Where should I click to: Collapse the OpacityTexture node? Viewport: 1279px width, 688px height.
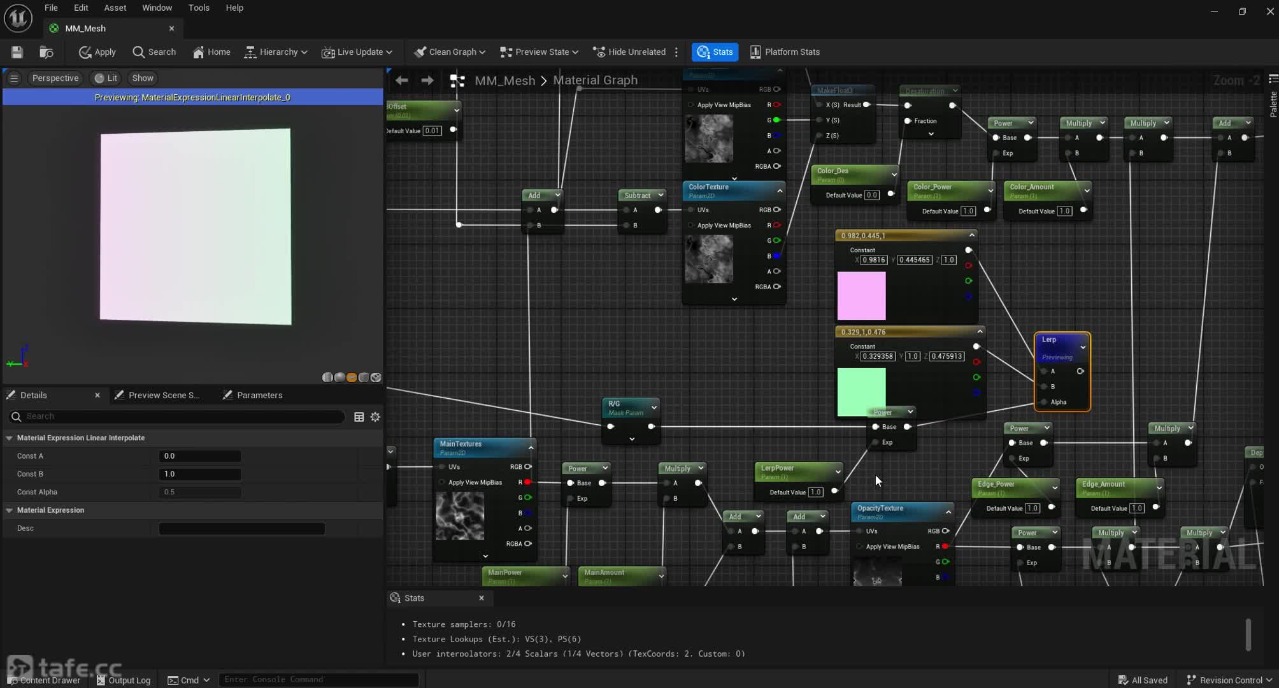pos(948,512)
